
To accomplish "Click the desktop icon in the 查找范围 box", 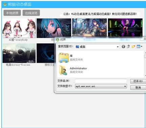I will pyautogui.click(x=77, y=47).
